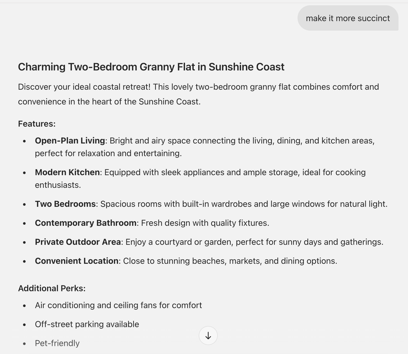Click the bold "Contemporary Bathroom" label
Viewport: 408px width, 354px height.
[86, 223]
